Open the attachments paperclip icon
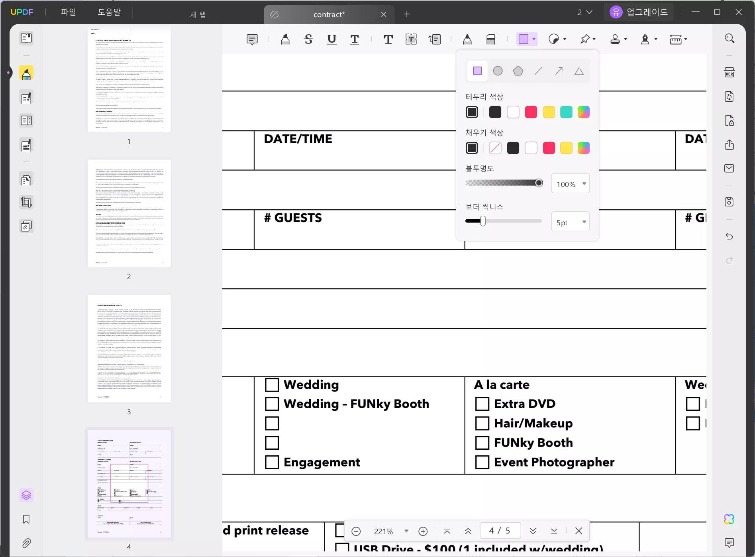Screen dimensions: 755x557 pos(26,543)
